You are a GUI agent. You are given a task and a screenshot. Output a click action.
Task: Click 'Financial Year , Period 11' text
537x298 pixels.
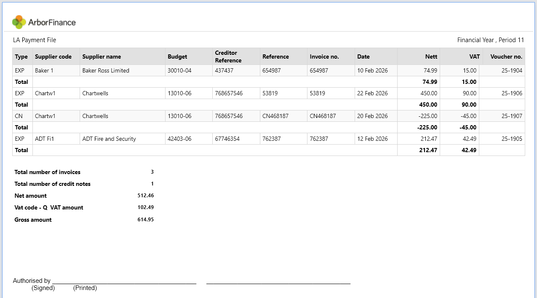491,40
